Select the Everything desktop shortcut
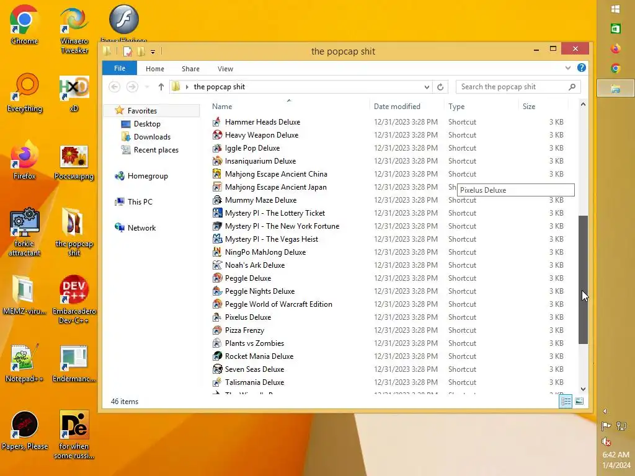This screenshot has width=635, height=476. pyautogui.click(x=24, y=93)
